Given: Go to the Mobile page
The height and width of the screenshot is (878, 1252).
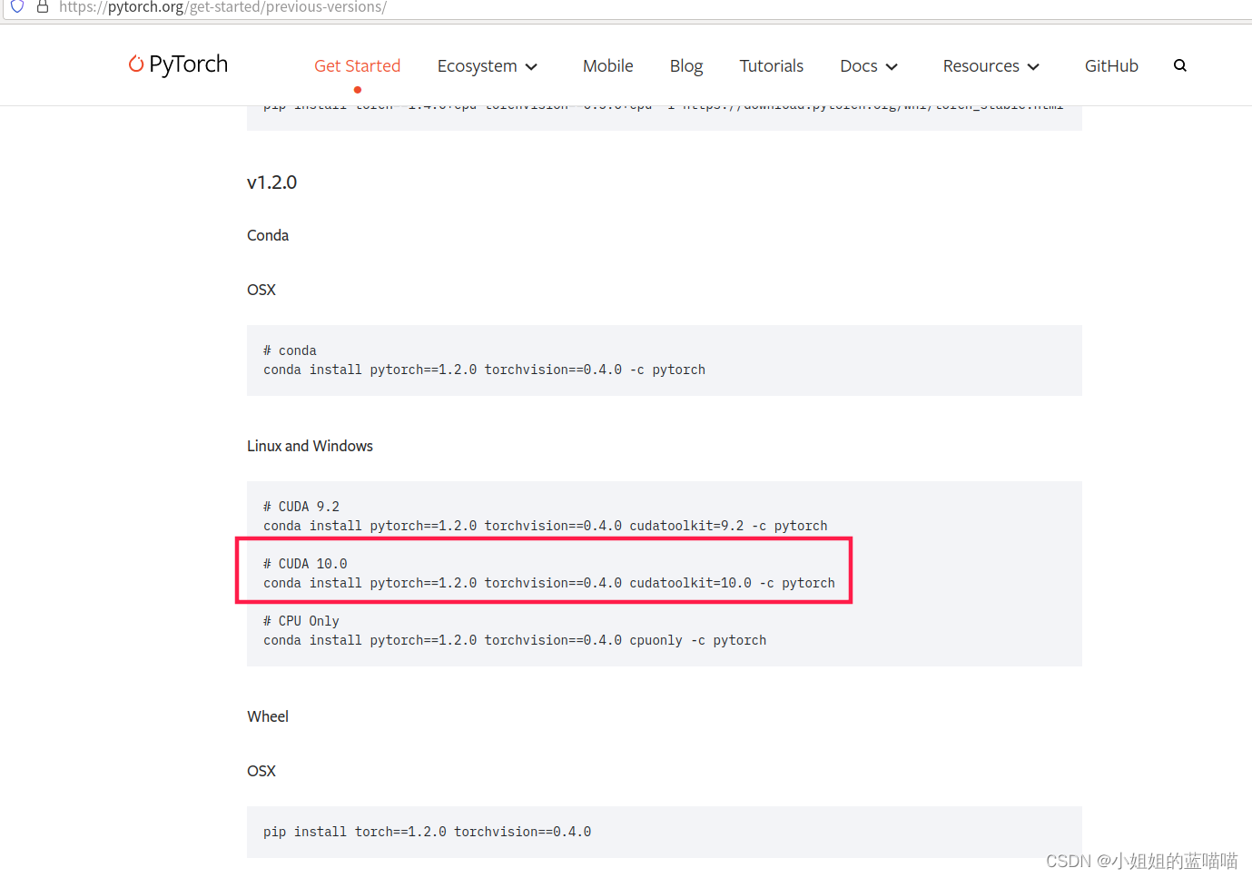Looking at the screenshot, I should (x=607, y=66).
